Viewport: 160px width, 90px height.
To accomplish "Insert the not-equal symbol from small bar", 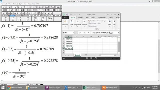I will click(x=23, y=13).
